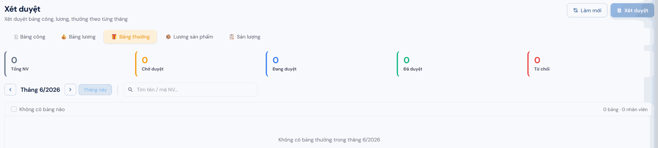Open the Tháng 6/2026 month label

(40, 90)
